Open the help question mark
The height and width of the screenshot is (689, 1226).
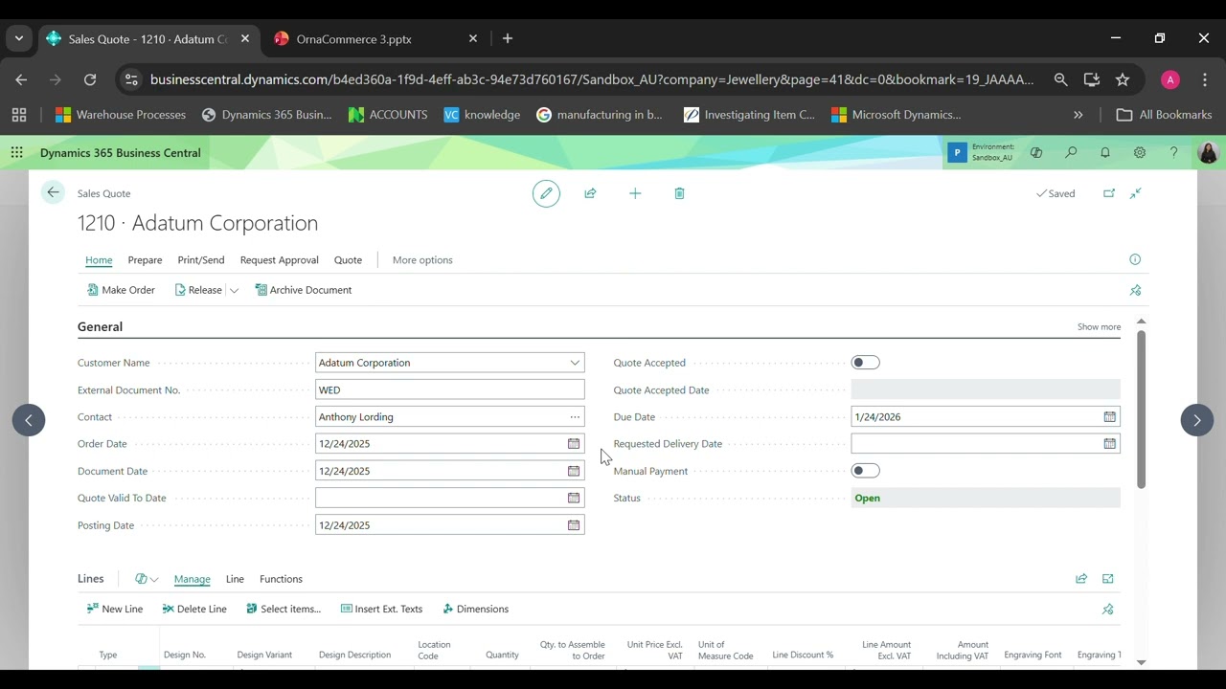tap(1173, 152)
